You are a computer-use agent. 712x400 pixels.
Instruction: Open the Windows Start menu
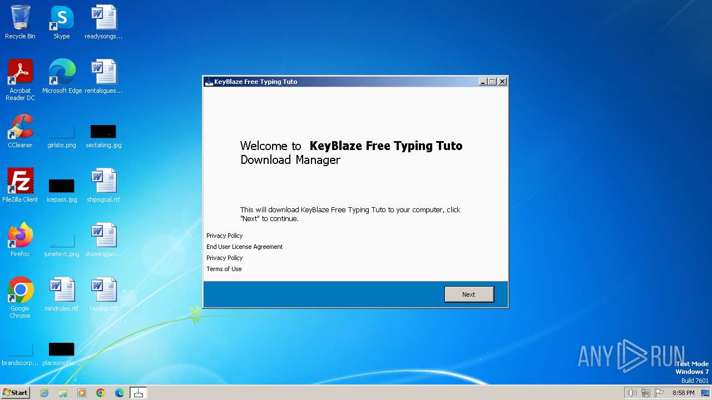[15, 393]
